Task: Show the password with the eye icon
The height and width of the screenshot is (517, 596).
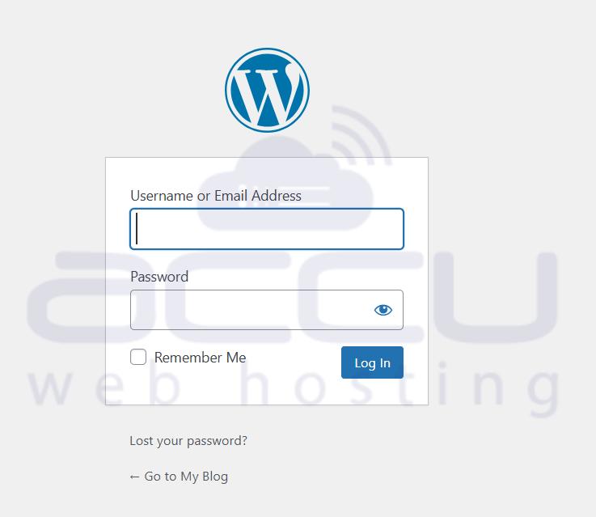Action: (383, 310)
